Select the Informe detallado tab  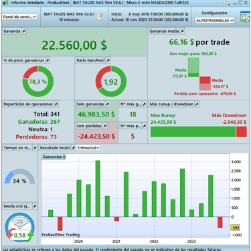(x=27, y=3)
